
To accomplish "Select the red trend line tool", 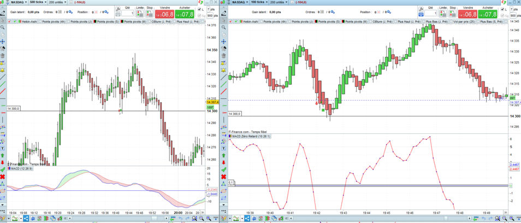I will 3,91.
